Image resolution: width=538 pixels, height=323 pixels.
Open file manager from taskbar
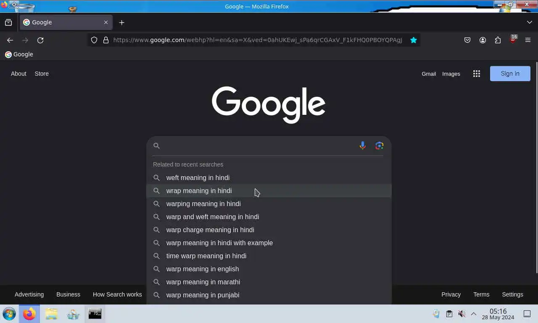51,314
